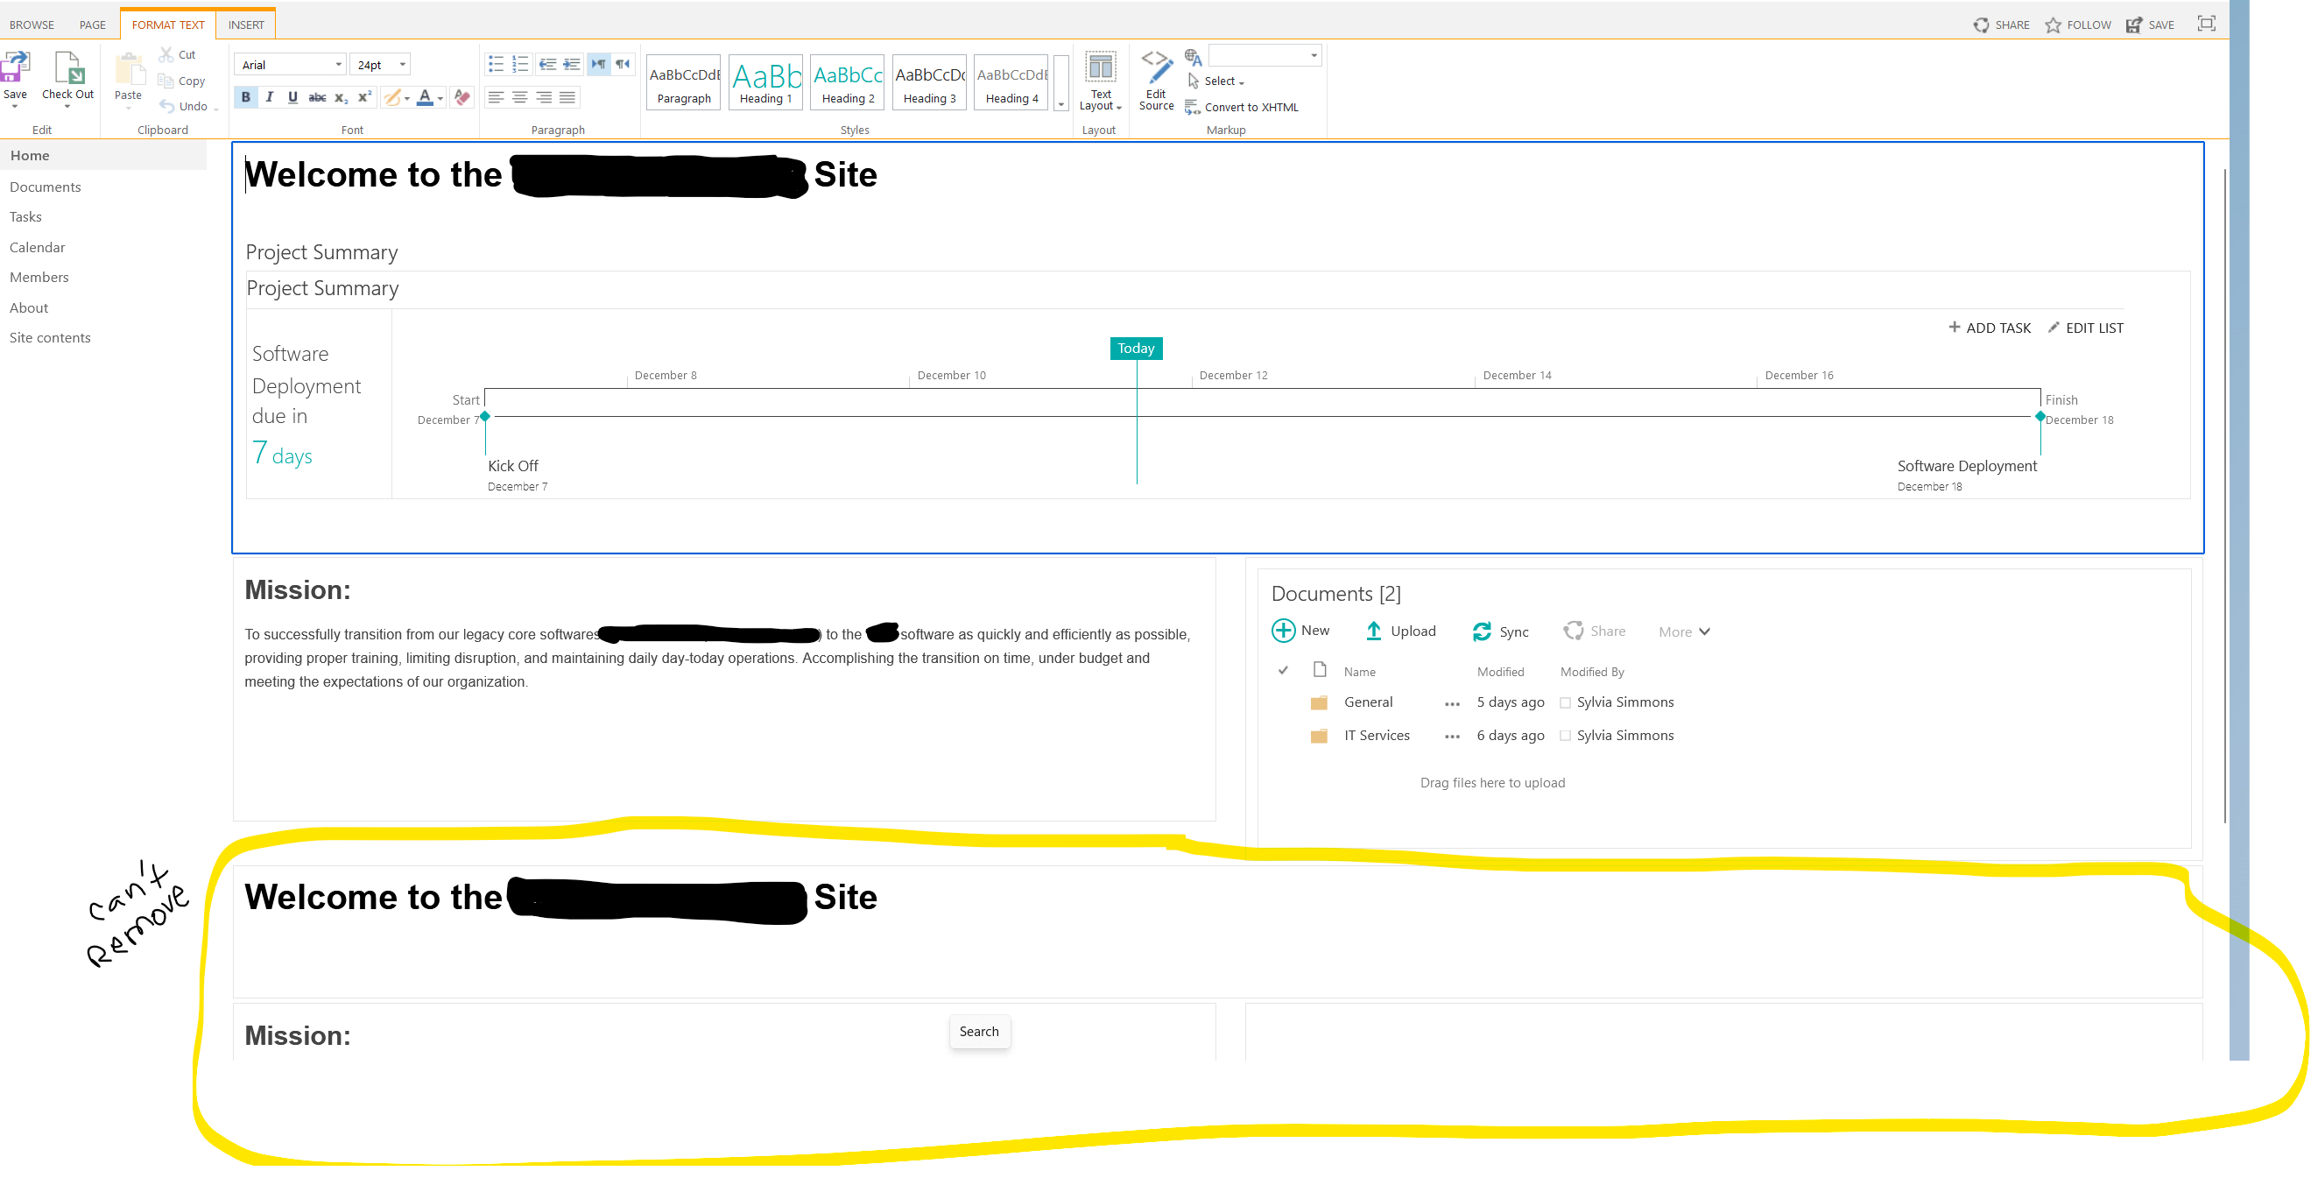This screenshot has width=2311, height=1178.
Task: Click the Today timeline marker
Action: 1136,348
